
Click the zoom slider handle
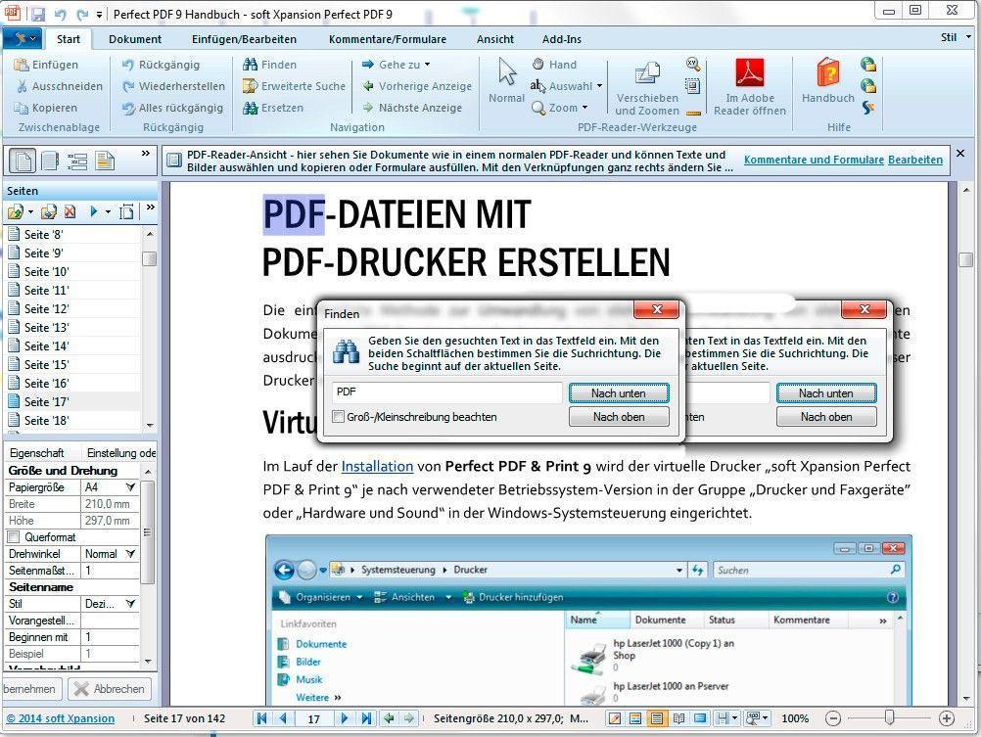889,717
